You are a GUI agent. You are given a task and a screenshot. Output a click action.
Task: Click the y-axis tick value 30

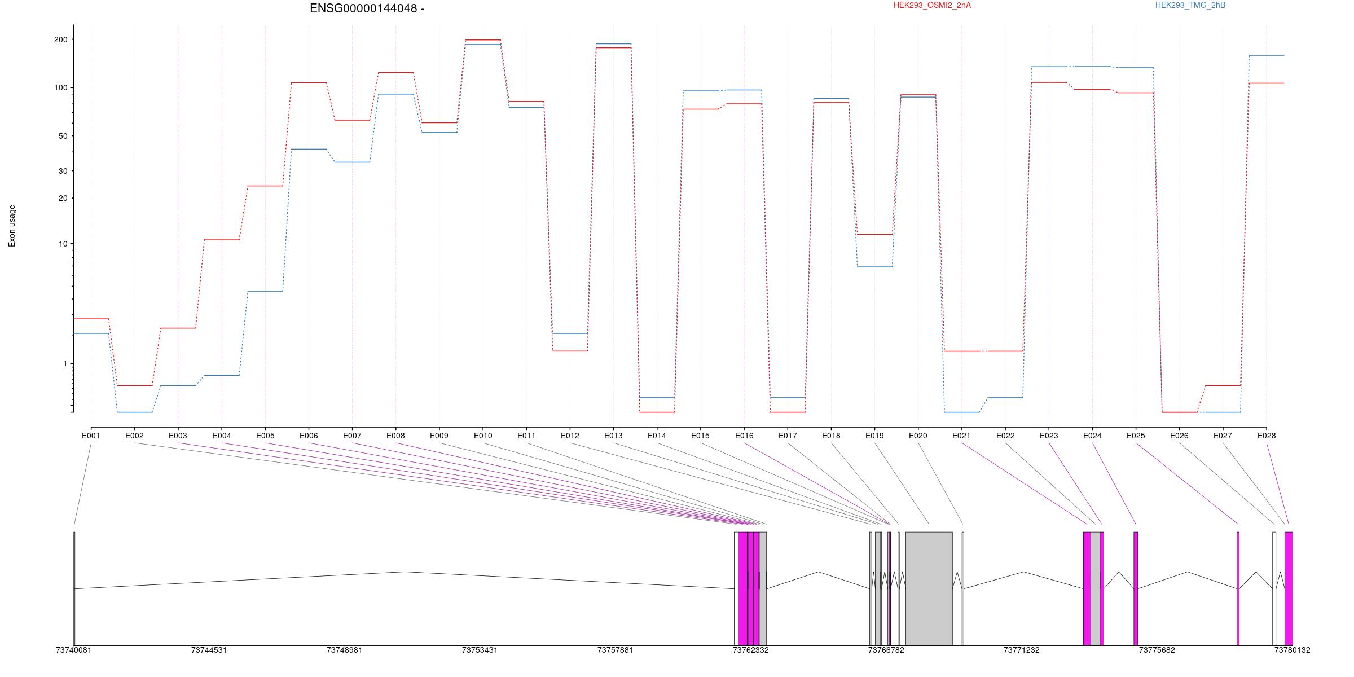[63, 171]
